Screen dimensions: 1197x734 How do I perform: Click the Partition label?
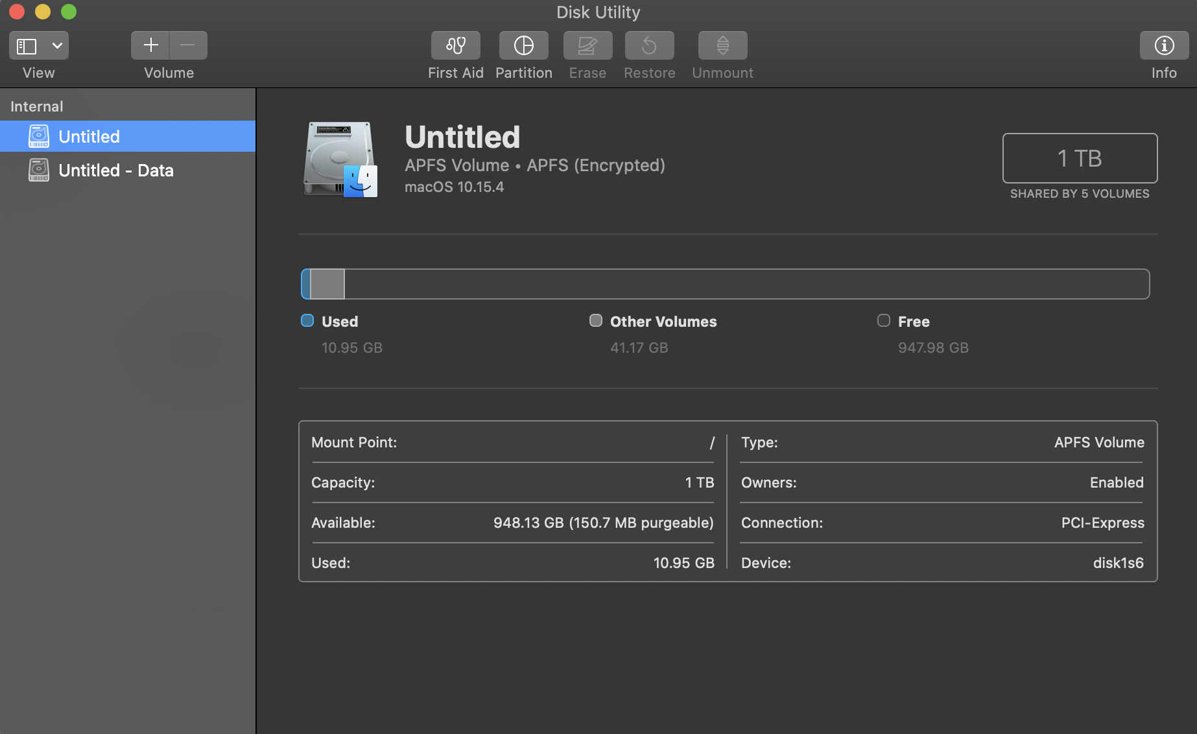click(524, 73)
